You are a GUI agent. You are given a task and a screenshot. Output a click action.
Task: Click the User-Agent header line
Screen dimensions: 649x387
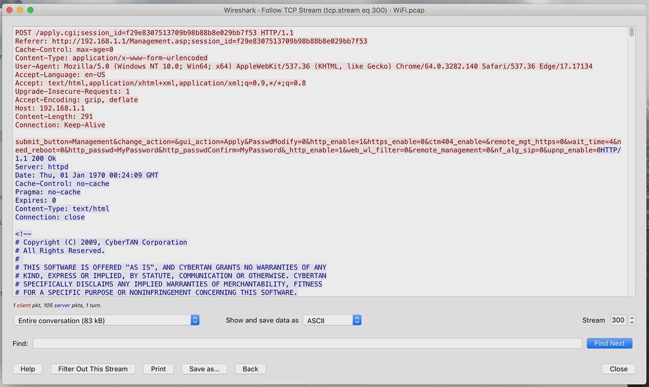click(x=303, y=66)
